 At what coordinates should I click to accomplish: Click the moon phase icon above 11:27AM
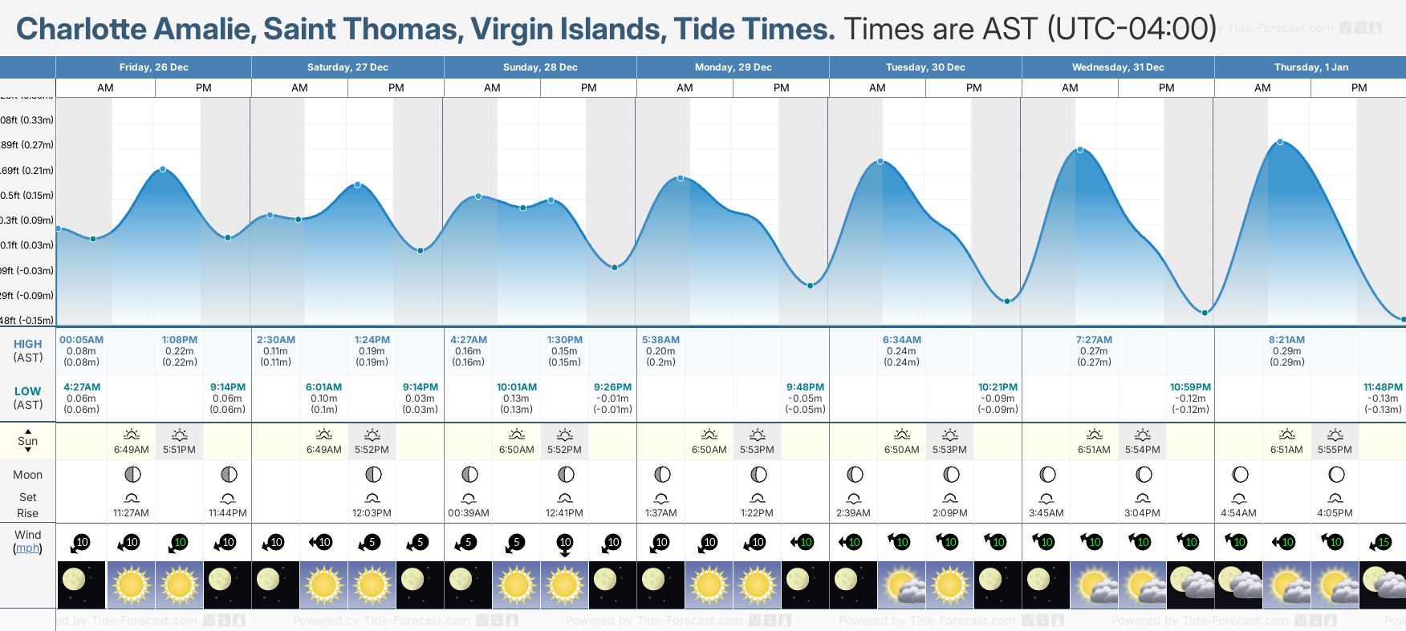[132, 475]
